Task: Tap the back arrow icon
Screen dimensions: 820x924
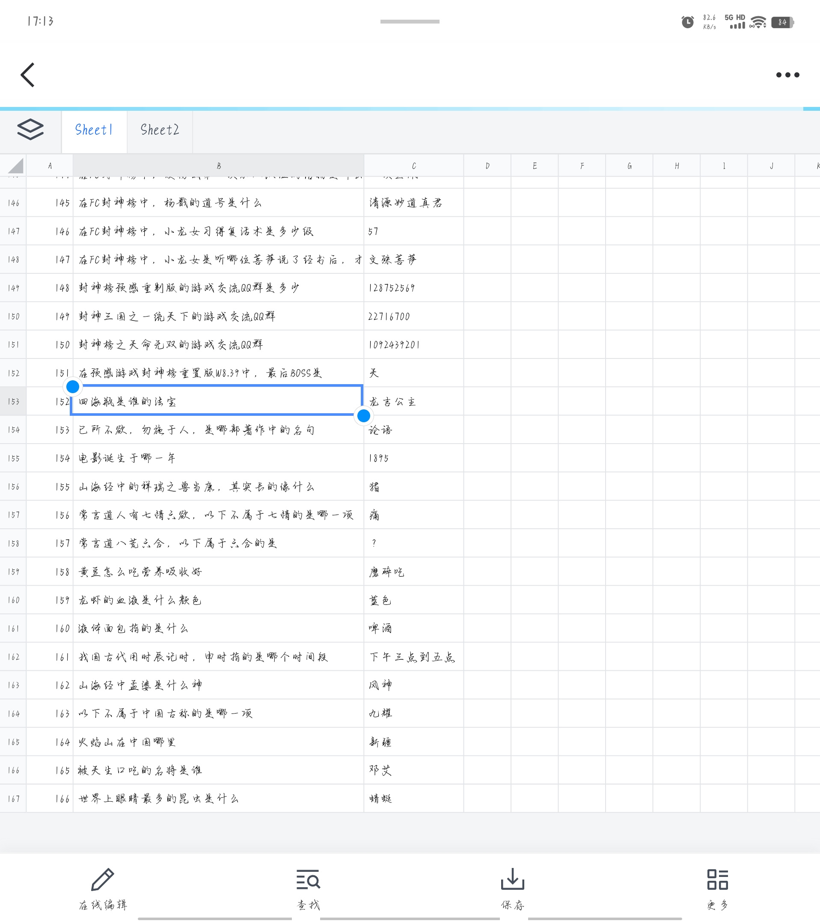Action: pyautogui.click(x=27, y=74)
